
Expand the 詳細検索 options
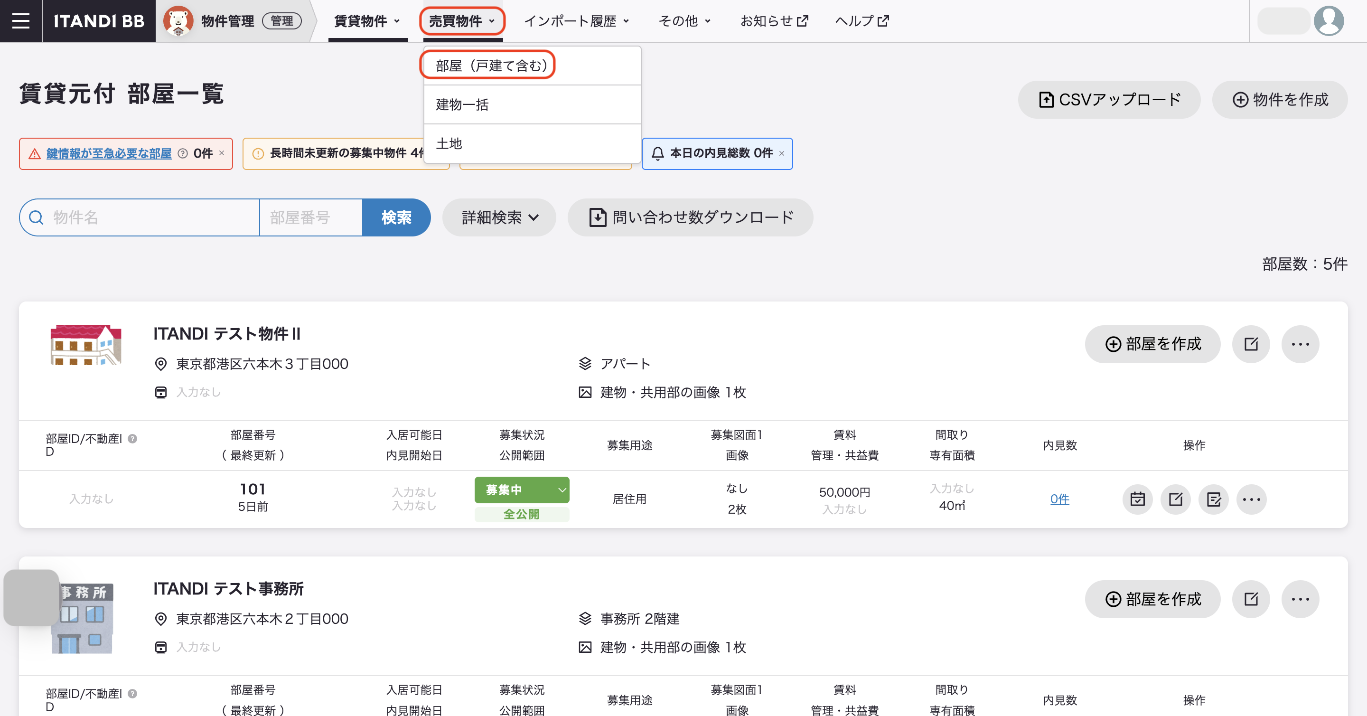(499, 217)
